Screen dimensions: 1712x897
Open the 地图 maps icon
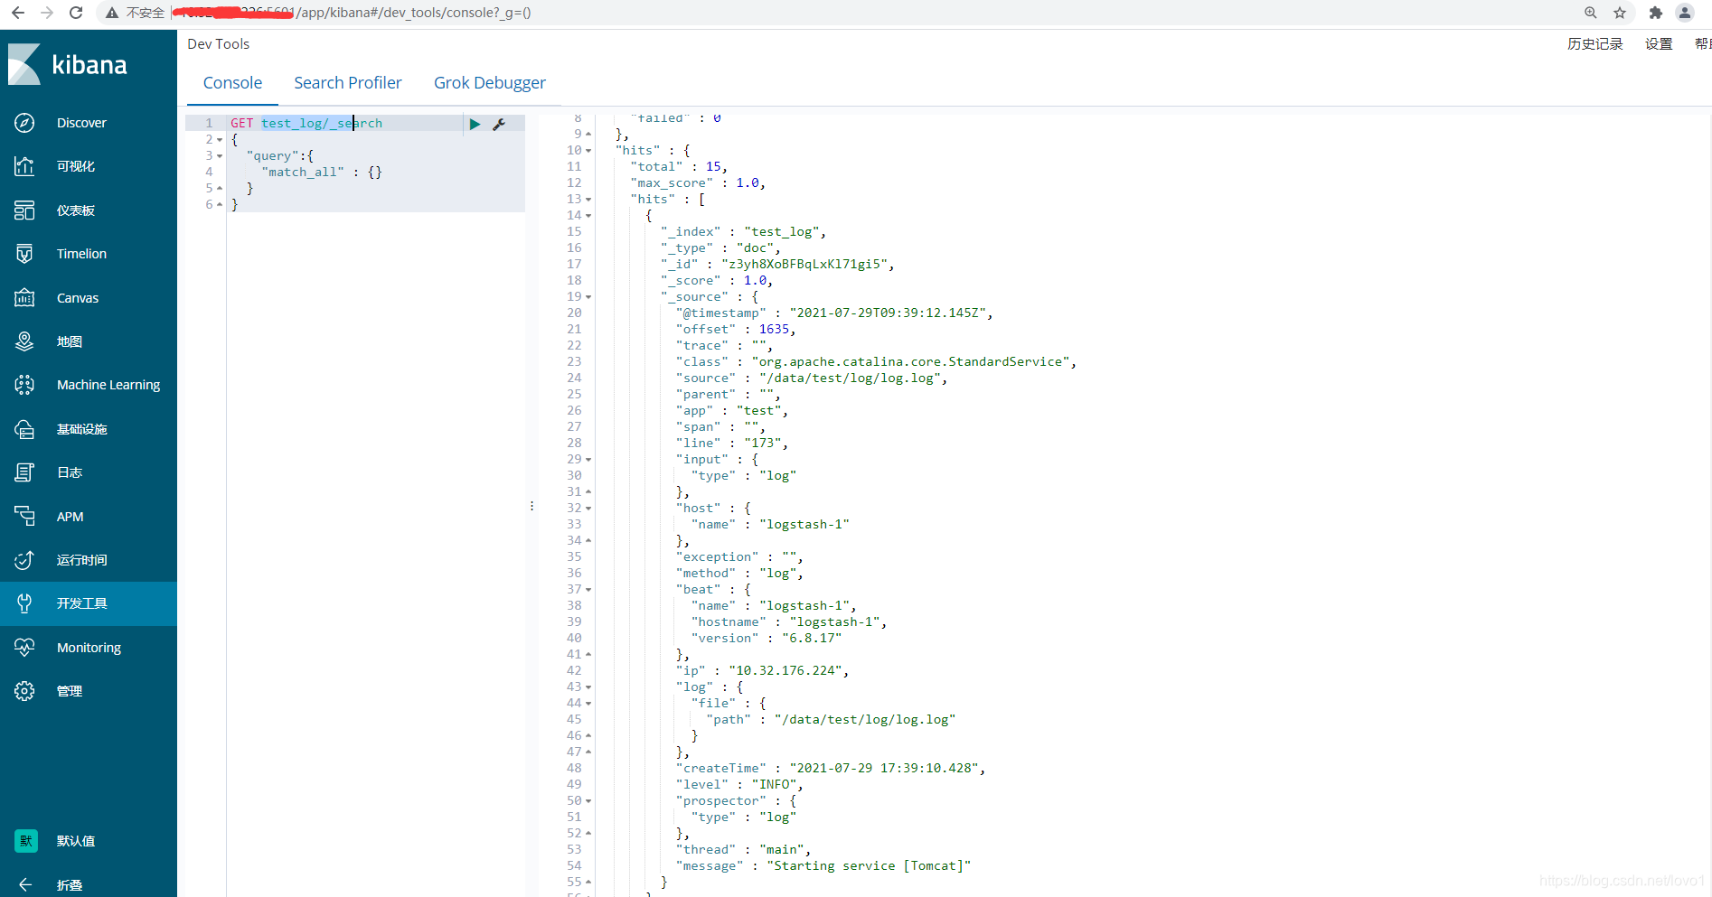24,341
